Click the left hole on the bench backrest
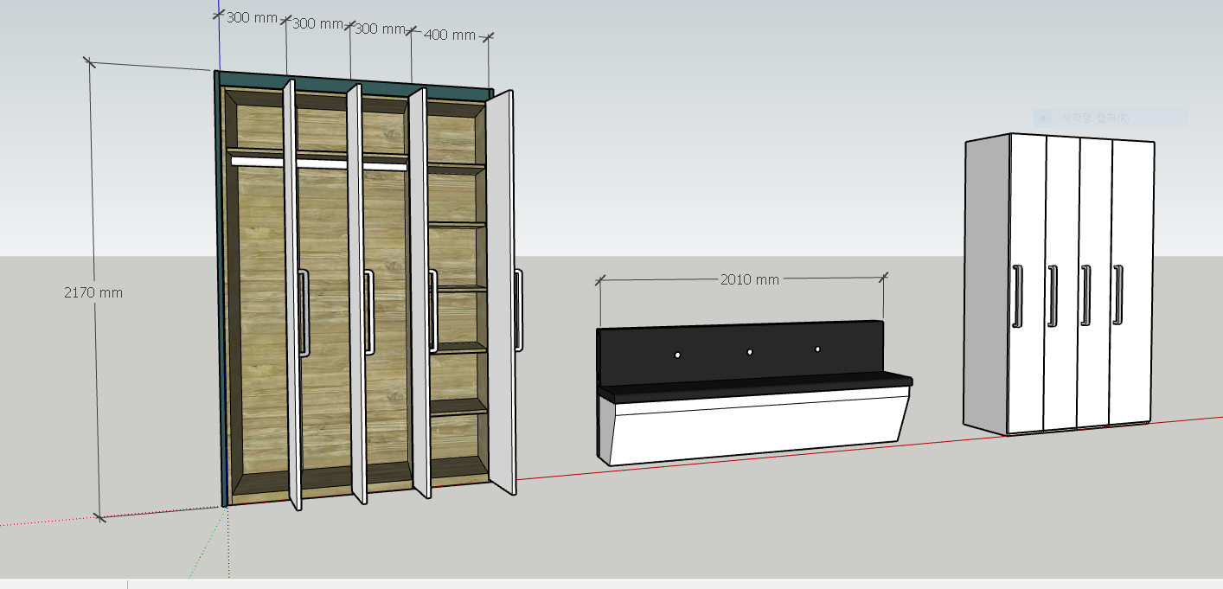1223x589 pixels. [677, 355]
